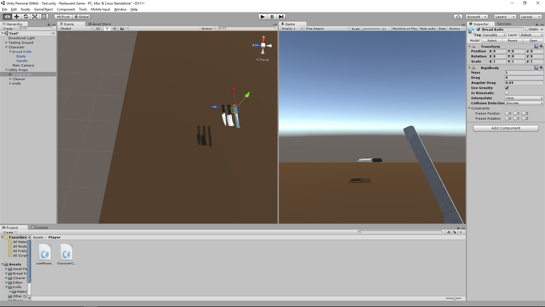The width and height of the screenshot is (545, 307).
Task: Toggle scene lighting sun icon
Action: (x=107, y=28)
